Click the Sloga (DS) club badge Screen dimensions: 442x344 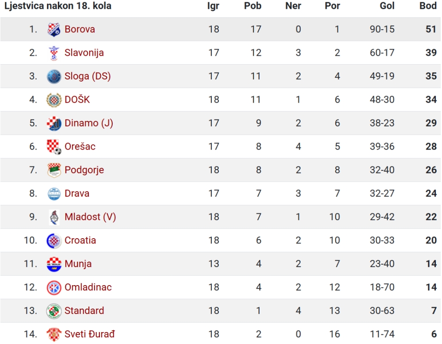click(x=54, y=76)
